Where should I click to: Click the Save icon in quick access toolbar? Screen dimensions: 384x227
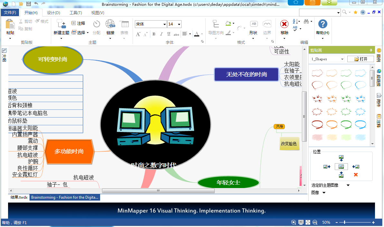(28, 3)
